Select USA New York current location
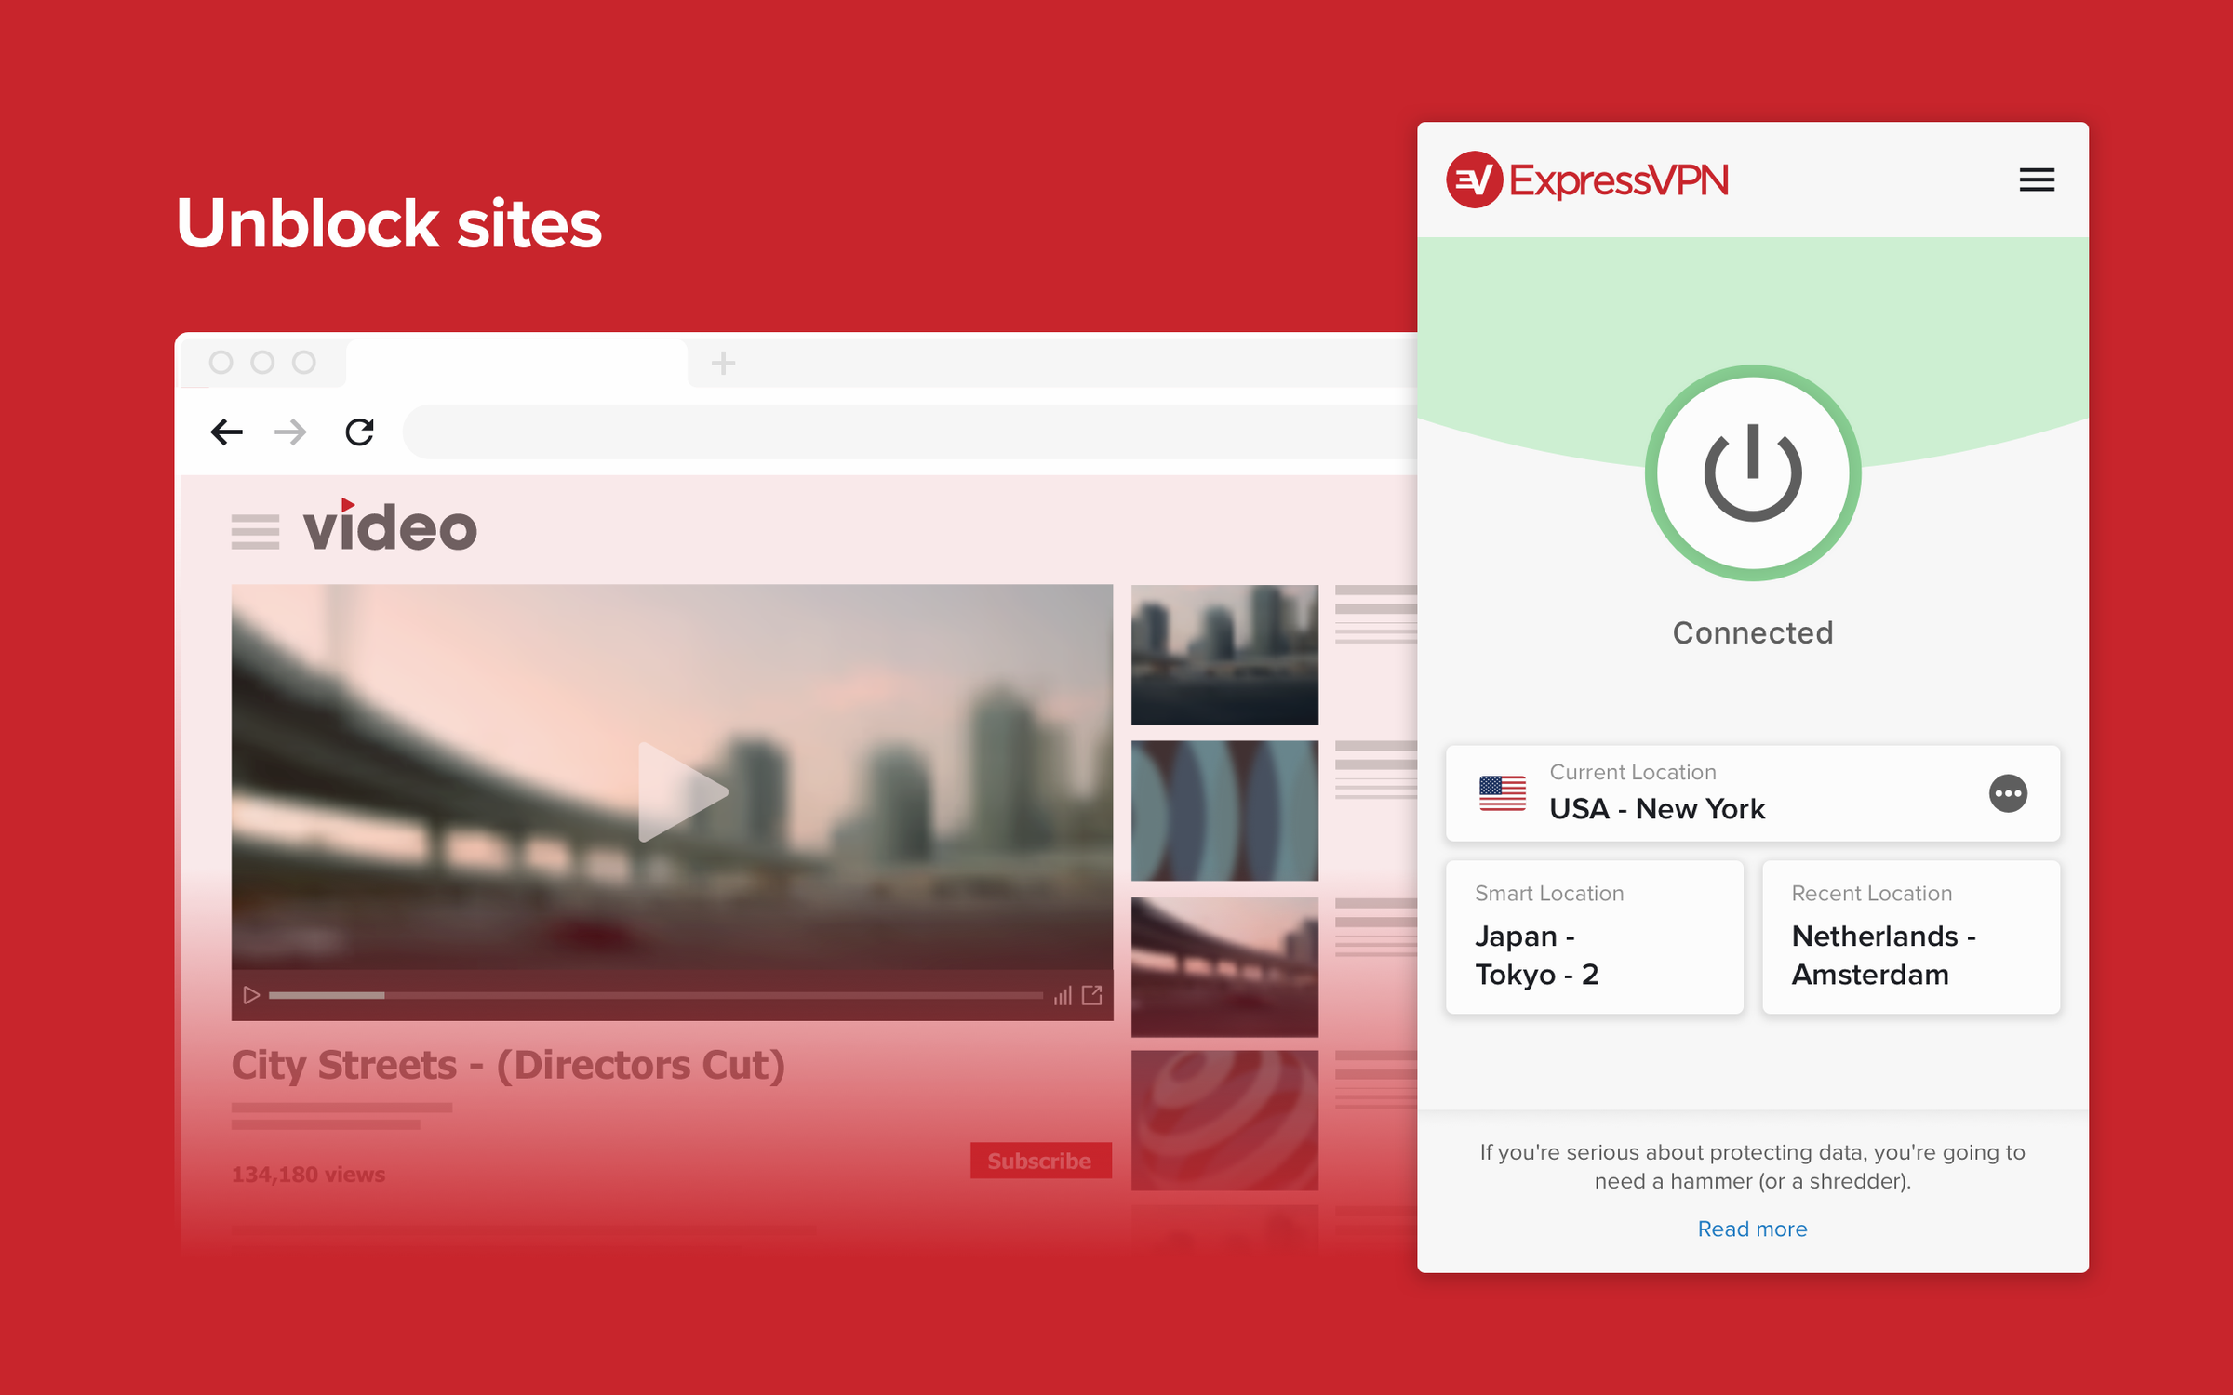This screenshot has height=1395, width=2233. pos(1751,792)
